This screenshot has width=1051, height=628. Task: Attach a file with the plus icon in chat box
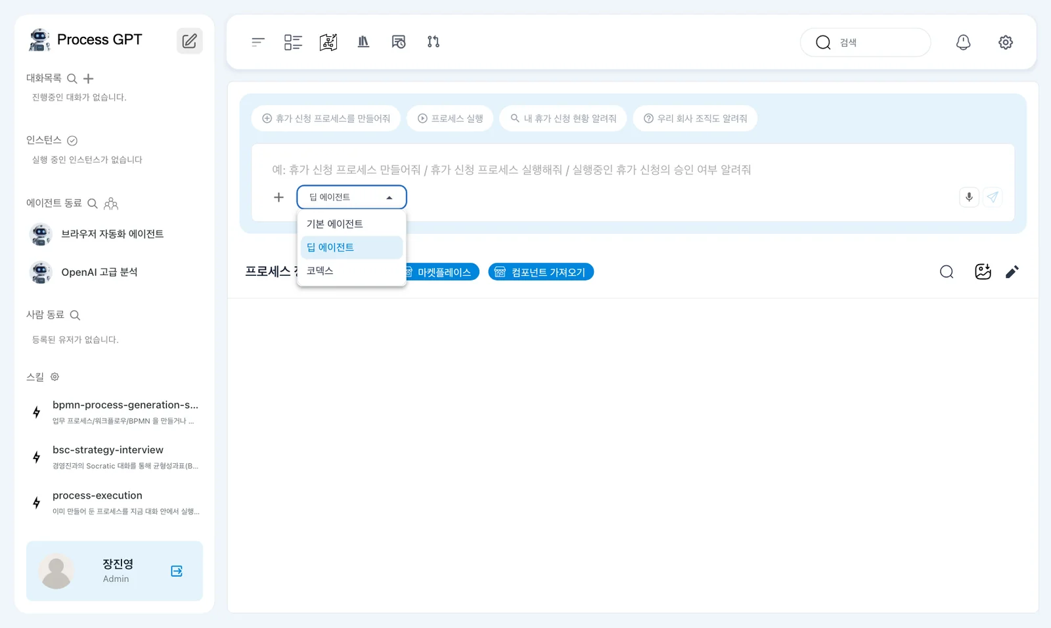click(x=279, y=197)
